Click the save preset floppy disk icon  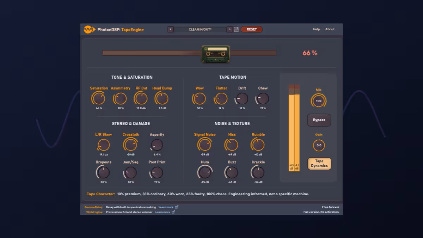(236, 30)
